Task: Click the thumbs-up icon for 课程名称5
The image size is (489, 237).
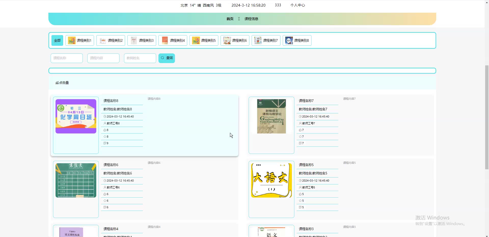Action: point(300,194)
